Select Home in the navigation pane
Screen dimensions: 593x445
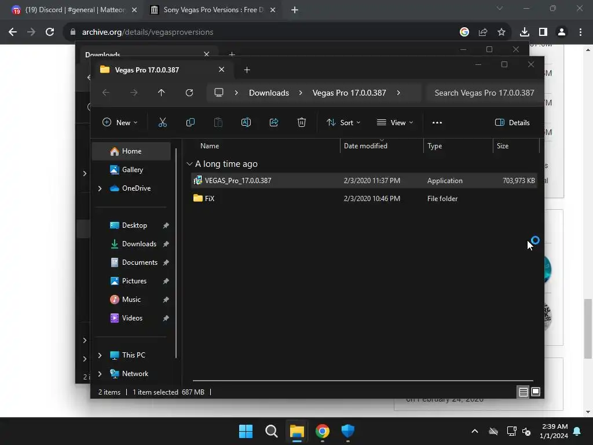click(x=131, y=151)
